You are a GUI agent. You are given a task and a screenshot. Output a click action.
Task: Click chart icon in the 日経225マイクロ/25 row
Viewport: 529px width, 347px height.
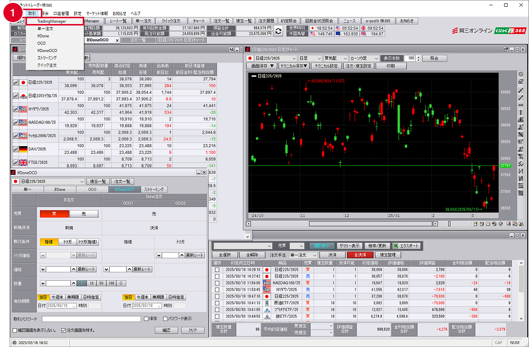coord(15,96)
